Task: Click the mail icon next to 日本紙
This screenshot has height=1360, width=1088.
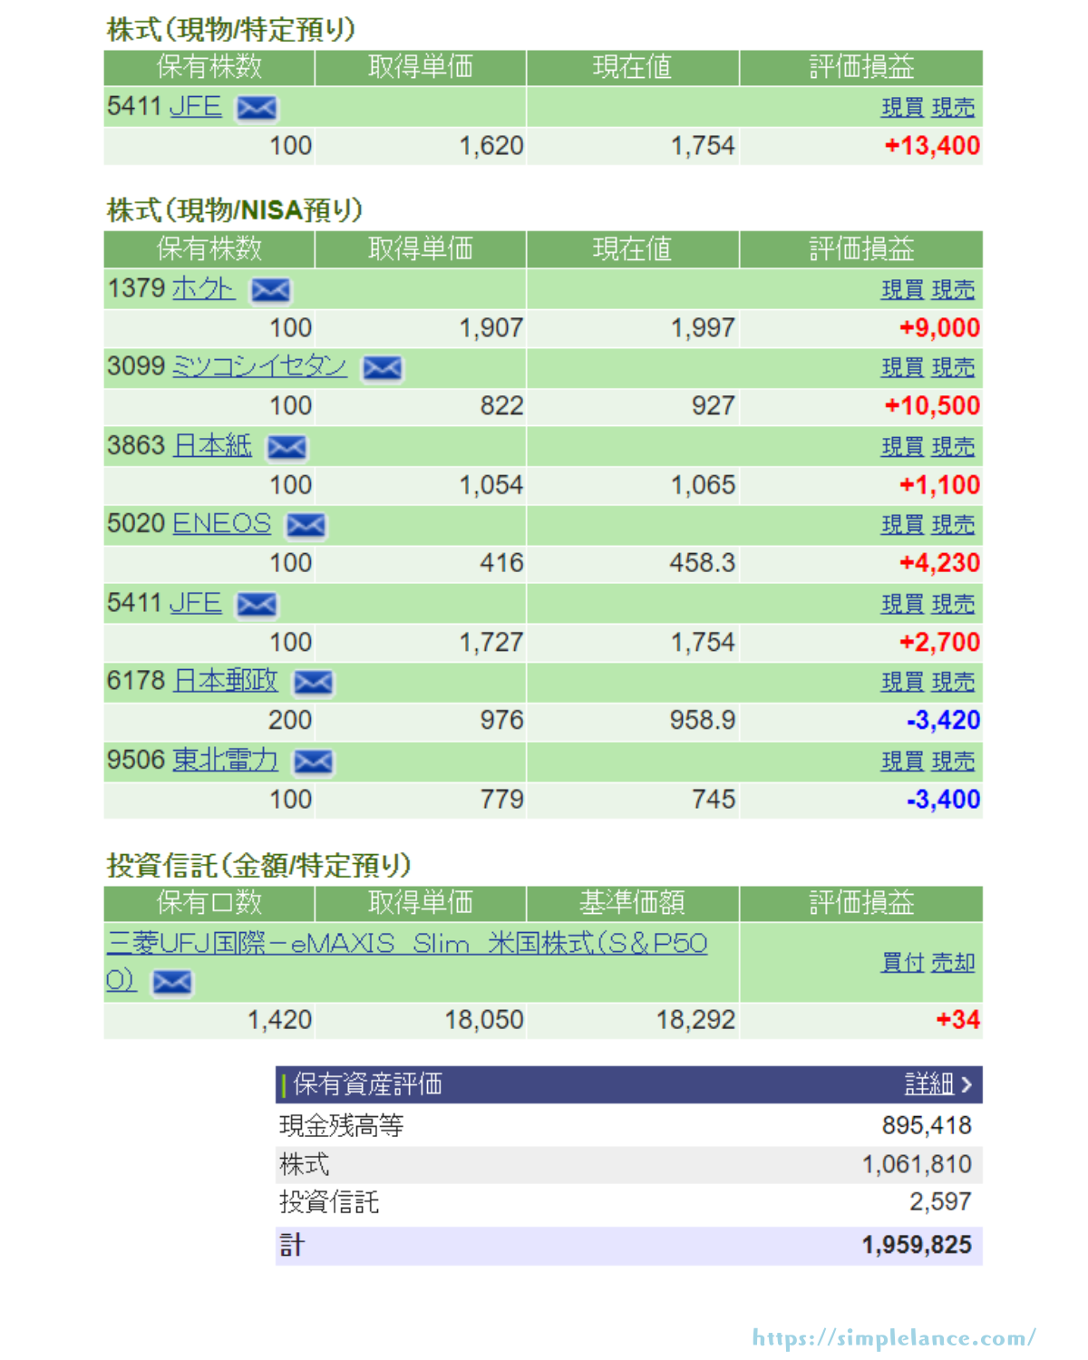Action: click(x=287, y=447)
